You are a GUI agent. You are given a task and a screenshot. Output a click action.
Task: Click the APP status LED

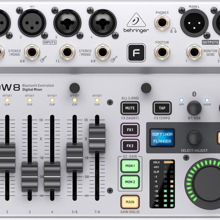[181, 100]
